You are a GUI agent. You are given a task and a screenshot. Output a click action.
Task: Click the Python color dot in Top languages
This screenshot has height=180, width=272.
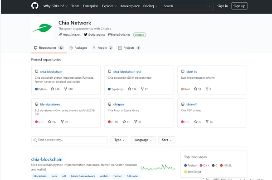(x=185, y=166)
